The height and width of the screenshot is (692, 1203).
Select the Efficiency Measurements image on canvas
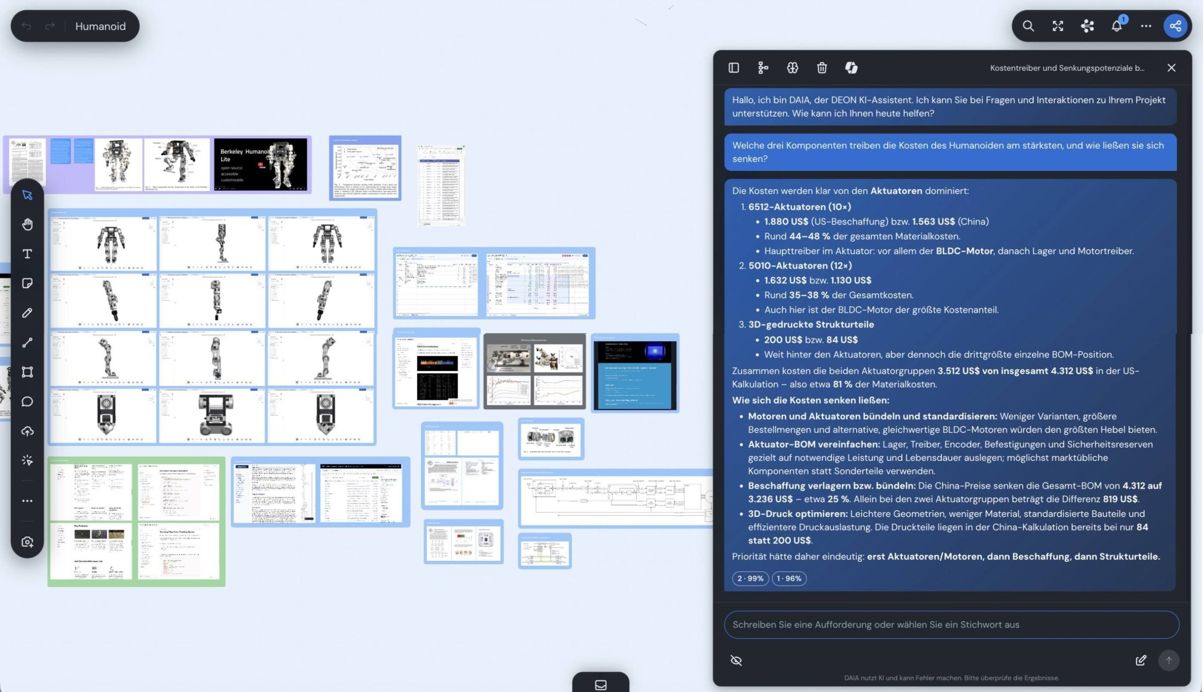coord(534,371)
